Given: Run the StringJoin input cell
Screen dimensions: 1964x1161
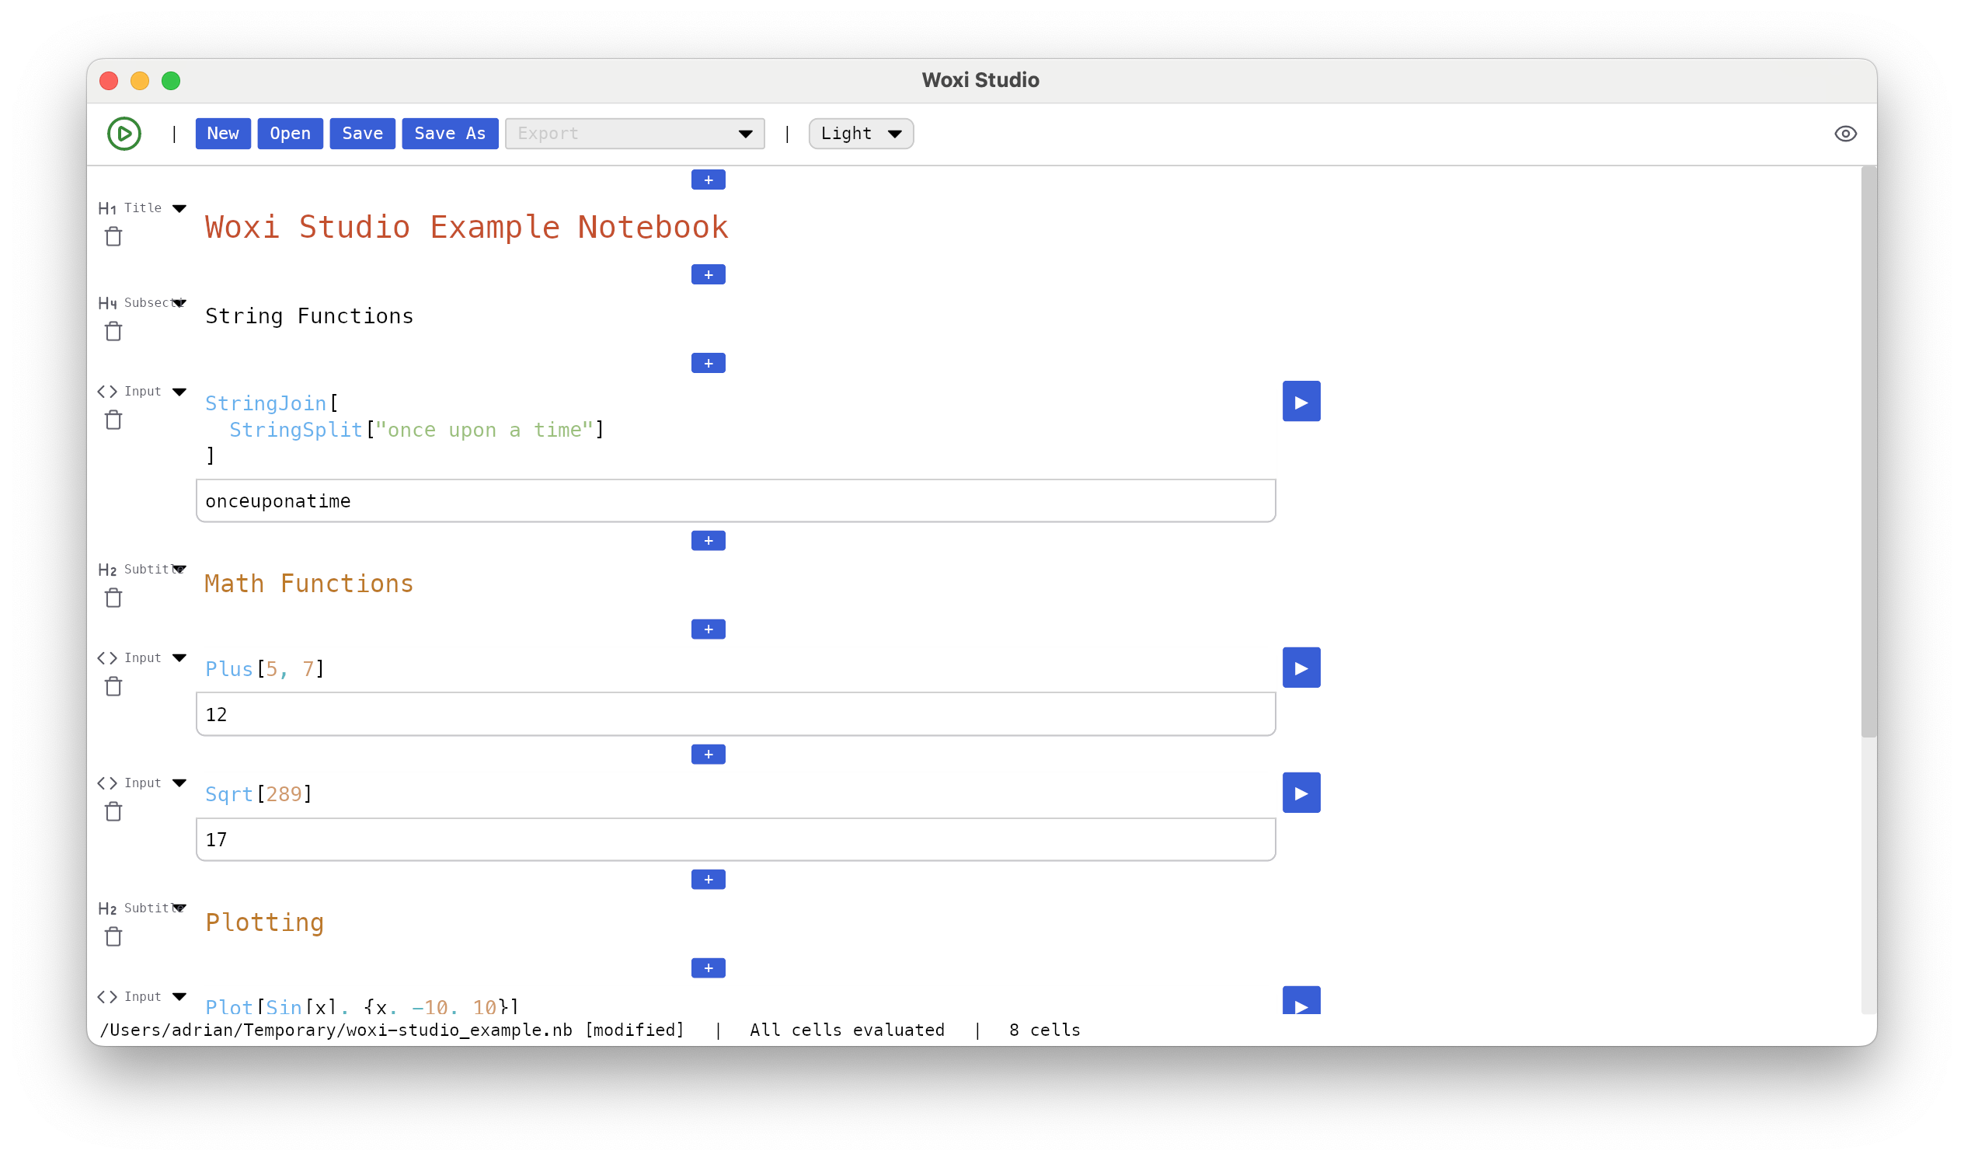Looking at the screenshot, I should pos(1301,401).
